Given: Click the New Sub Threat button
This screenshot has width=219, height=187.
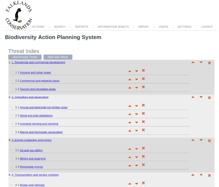Looking at the screenshot, I should tap(58, 57).
